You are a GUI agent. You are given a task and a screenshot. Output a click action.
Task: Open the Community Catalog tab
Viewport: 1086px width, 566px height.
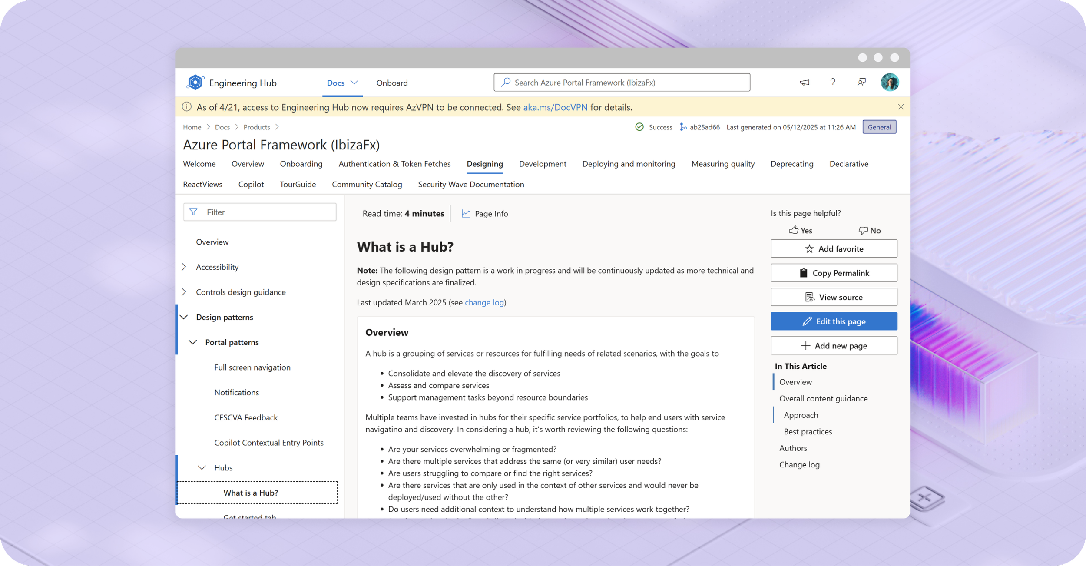(x=367, y=184)
